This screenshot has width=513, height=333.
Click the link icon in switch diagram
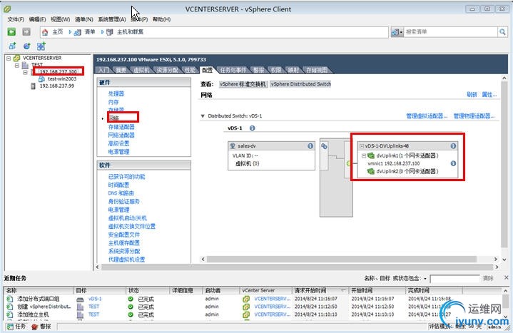(324, 146)
